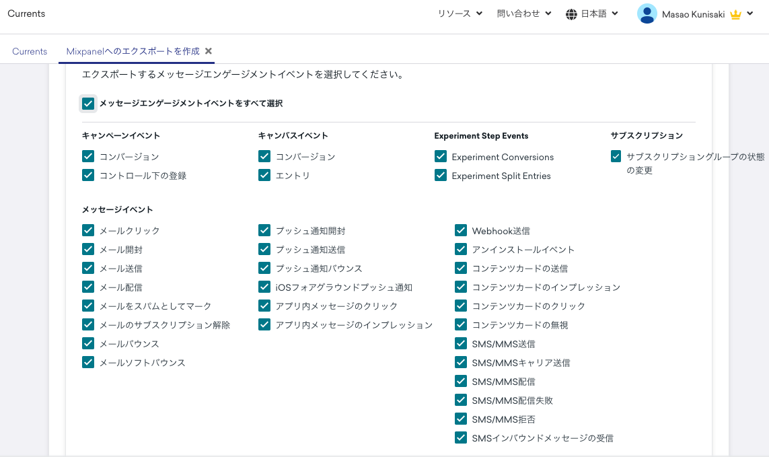Uncheck the メールクリック event
This screenshot has width=769, height=457.
tap(88, 230)
